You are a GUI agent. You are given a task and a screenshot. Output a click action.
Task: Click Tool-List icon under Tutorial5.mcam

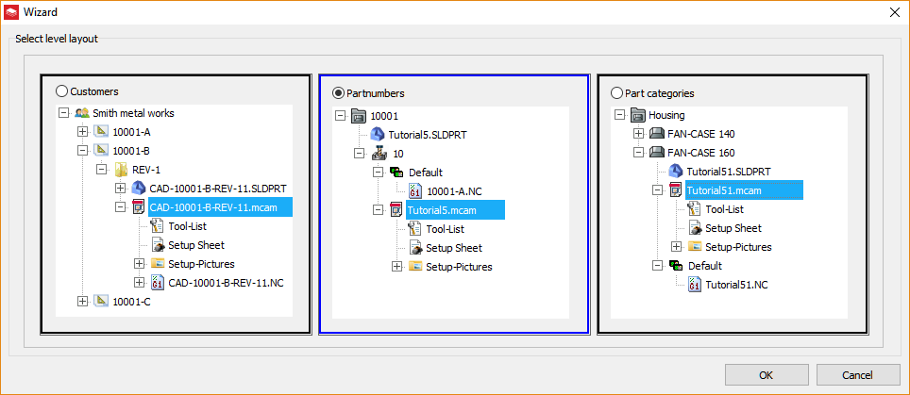(x=415, y=229)
